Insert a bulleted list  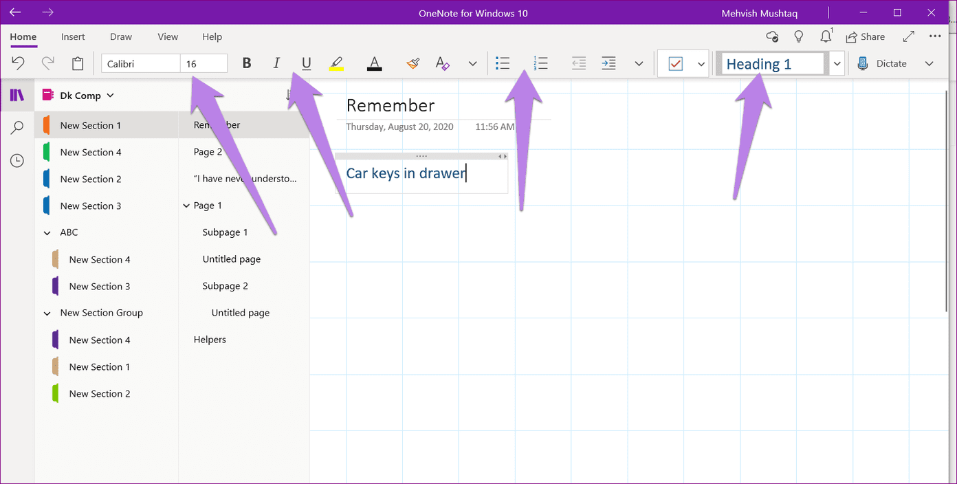pyautogui.click(x=503, y=63)
